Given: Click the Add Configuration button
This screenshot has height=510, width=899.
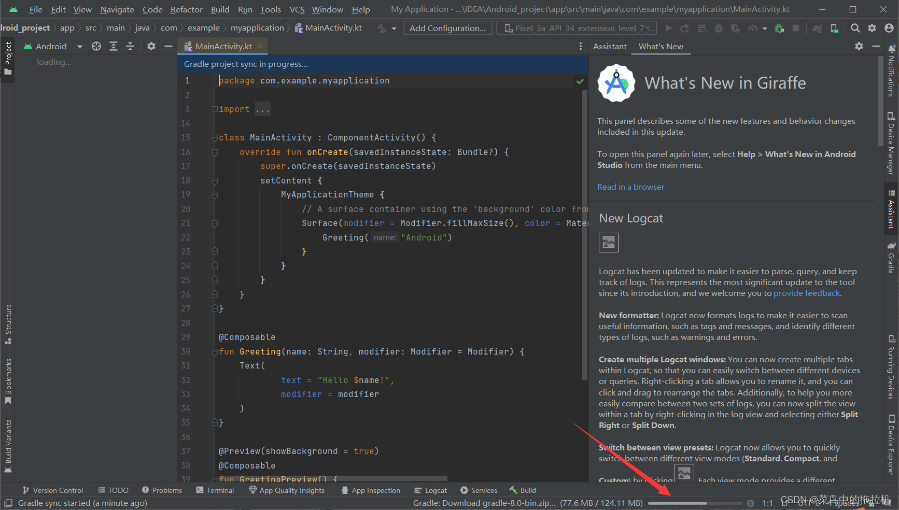Looking at the screenshot, I should 447,29.
